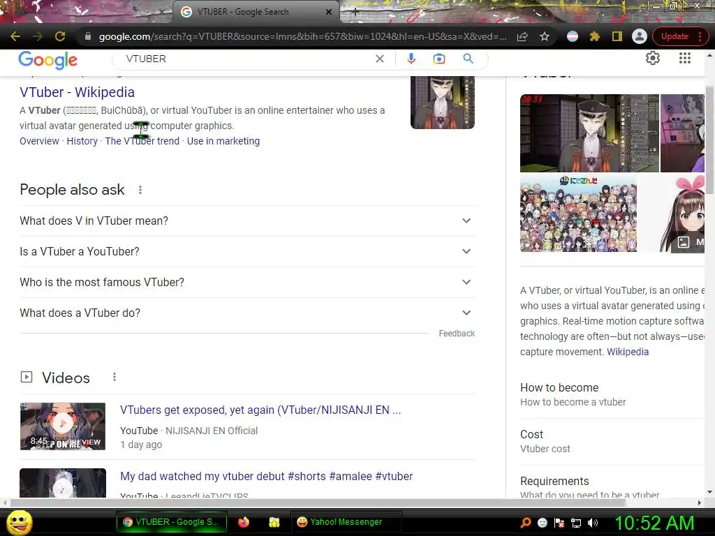Open the Google apps grid
Screen dimensions: 715x536
pyautogui.click(x=685, y=59)
